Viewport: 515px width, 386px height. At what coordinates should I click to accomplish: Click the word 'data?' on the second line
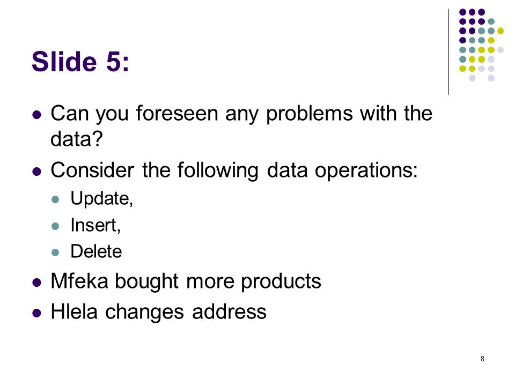(x=77, y=139)
